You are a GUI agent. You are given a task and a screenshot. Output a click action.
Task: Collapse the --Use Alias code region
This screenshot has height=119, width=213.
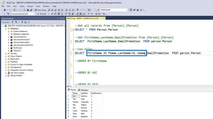73,49
